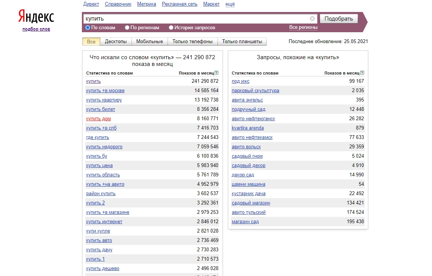Open the садовый гном similar query link
This screenshot has height=276, width=432.
tap(247, 156)
